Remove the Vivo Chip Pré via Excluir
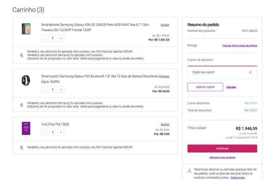Screen dimensions: 270x181 (x=165, y=124)
